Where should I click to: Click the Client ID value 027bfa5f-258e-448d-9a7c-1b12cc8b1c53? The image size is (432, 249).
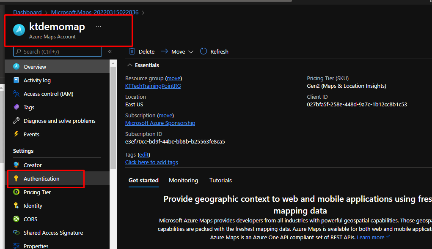(357, 104)
